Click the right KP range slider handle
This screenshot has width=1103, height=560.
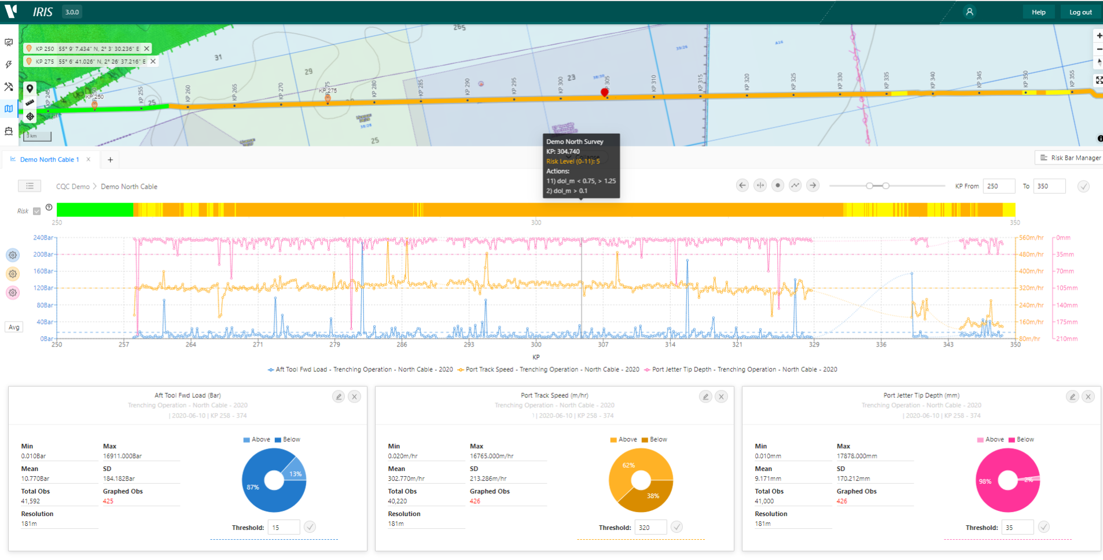[886, 186]
